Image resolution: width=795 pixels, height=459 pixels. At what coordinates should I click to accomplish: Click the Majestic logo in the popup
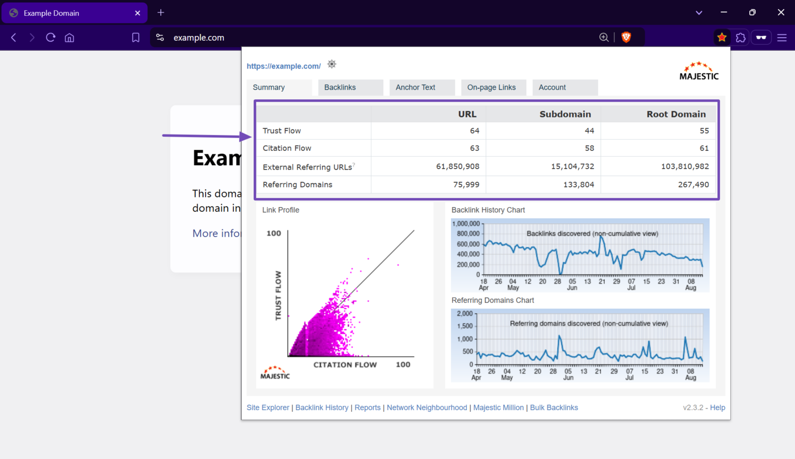(x=699, y=71)
